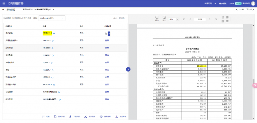This screenshot has height=123, width=257.
Task: Expand the PDF file name dropdown arrow
Action: pyautogui.click(x=53, y=10)
